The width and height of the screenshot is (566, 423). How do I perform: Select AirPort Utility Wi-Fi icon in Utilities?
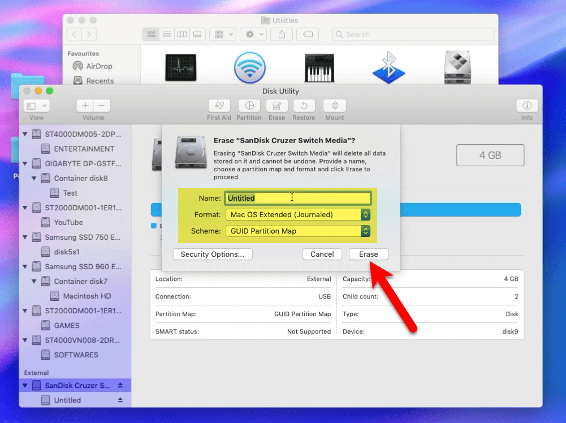[x=250, y=67]
